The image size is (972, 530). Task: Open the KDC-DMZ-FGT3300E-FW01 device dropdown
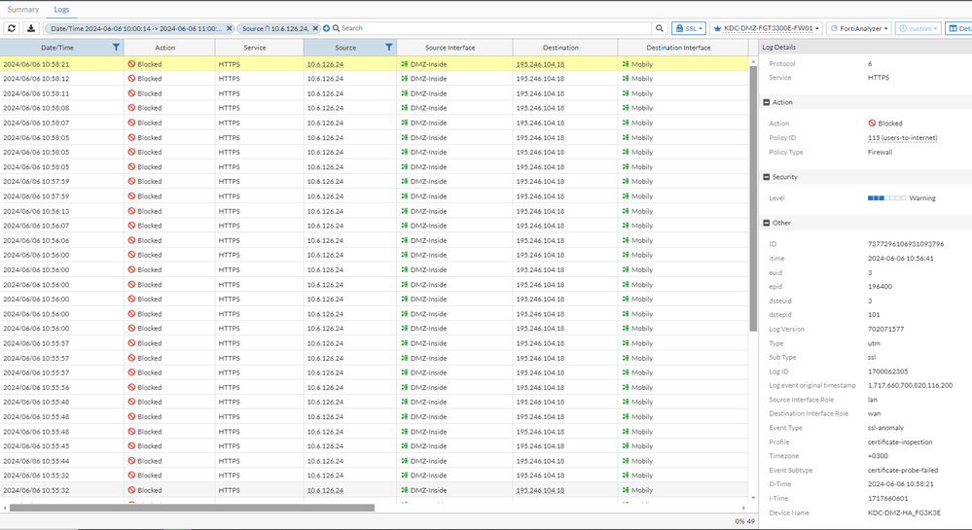click(x=767, y=29)
